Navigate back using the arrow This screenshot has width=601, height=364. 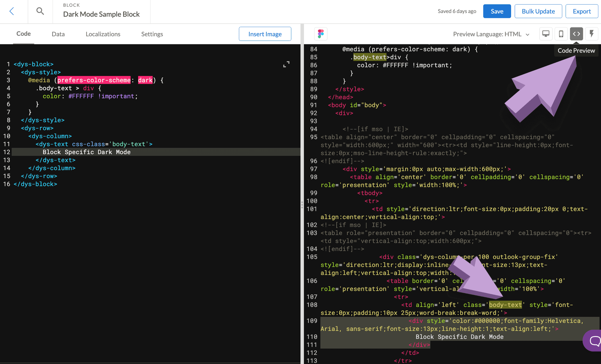(12, 11)
